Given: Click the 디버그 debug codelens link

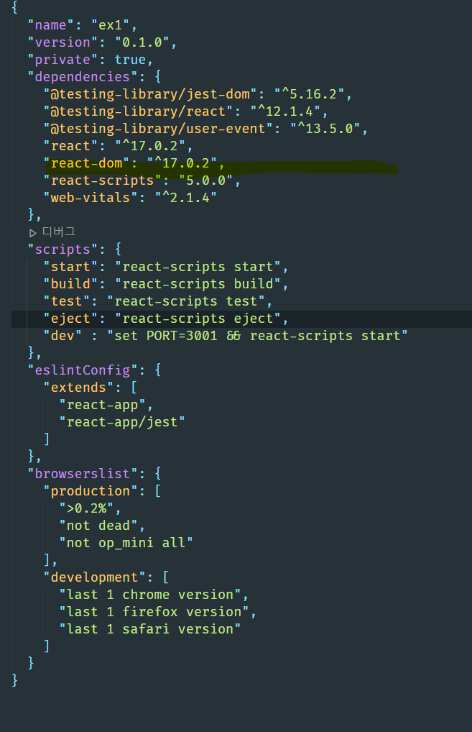Looking at the screenshot, I should click(x=59, y=232).
